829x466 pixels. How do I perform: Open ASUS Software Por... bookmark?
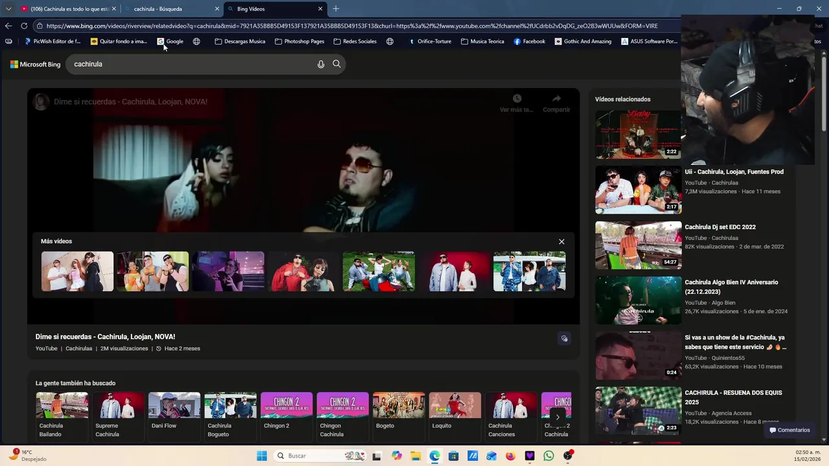649,41
